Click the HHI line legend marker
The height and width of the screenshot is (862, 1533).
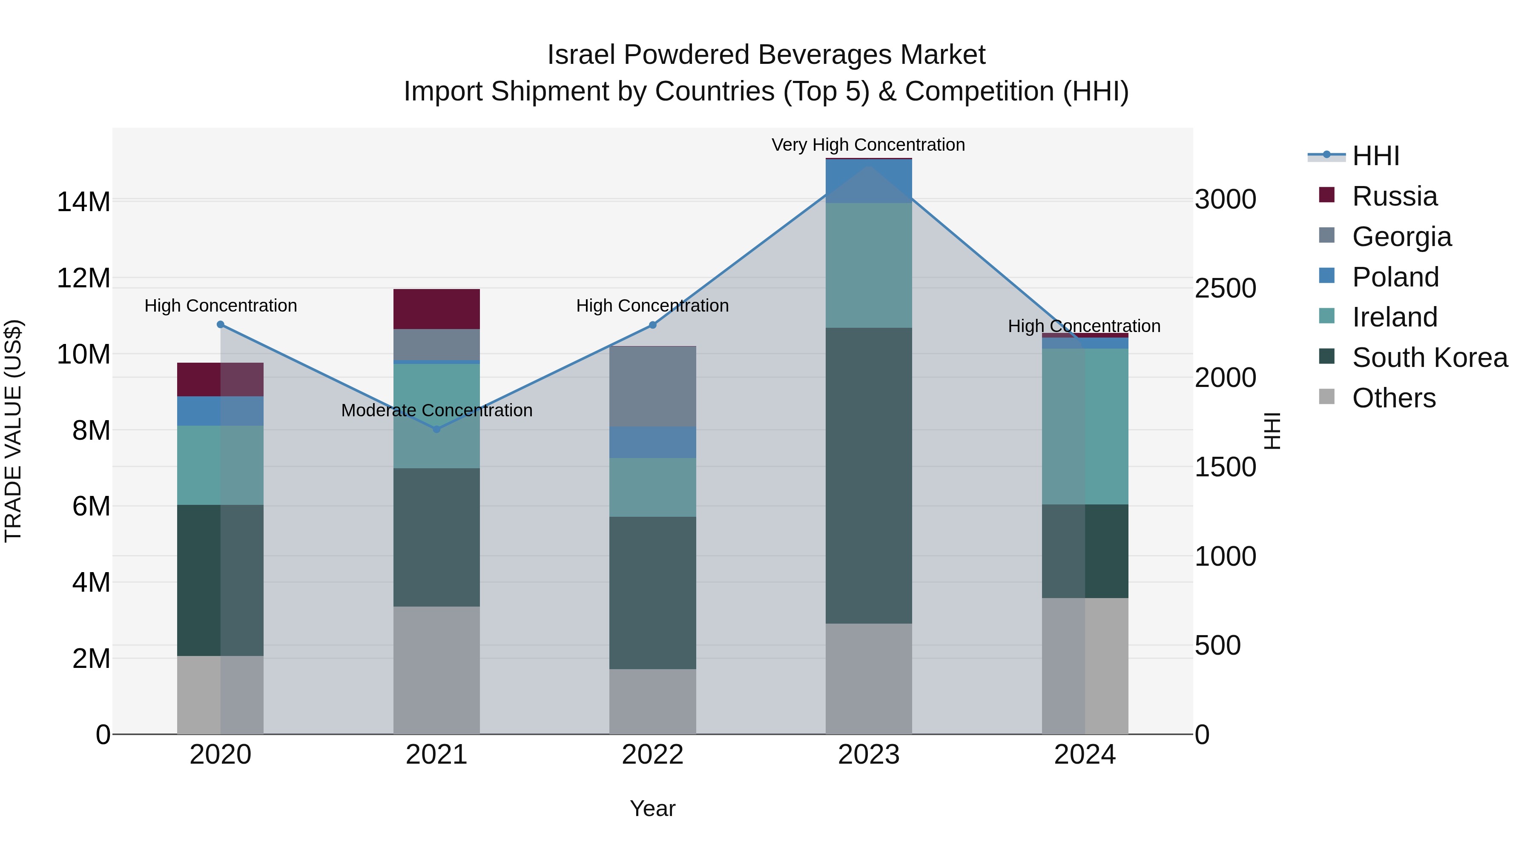click(1326, 155)
